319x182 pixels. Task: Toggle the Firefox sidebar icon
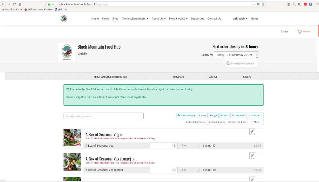click(300, 4)
